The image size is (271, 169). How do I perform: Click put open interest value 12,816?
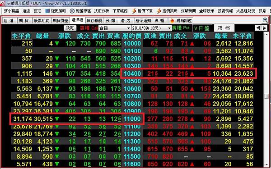[x=244, y=43]
